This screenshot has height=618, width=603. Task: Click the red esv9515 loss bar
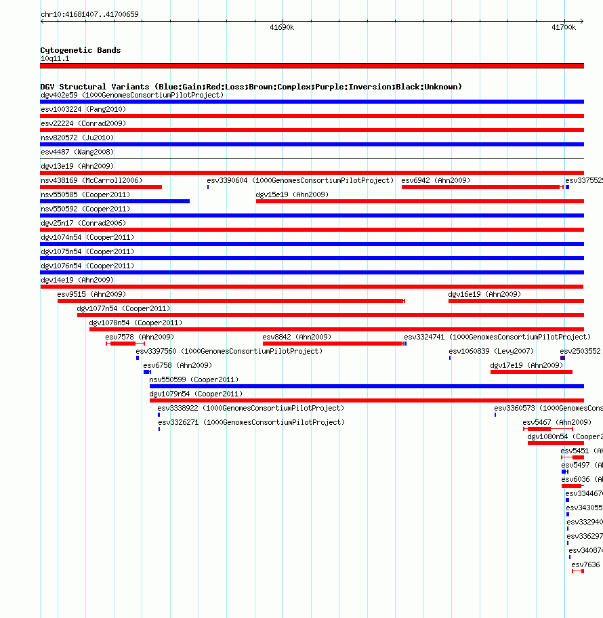[x=231, y=301]
